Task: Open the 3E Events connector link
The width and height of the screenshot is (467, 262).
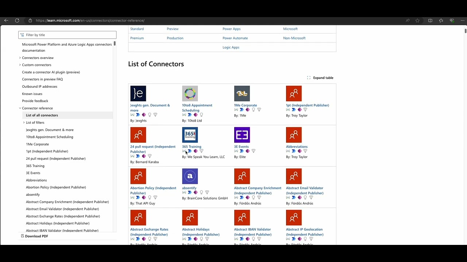Action: point(241,147)
